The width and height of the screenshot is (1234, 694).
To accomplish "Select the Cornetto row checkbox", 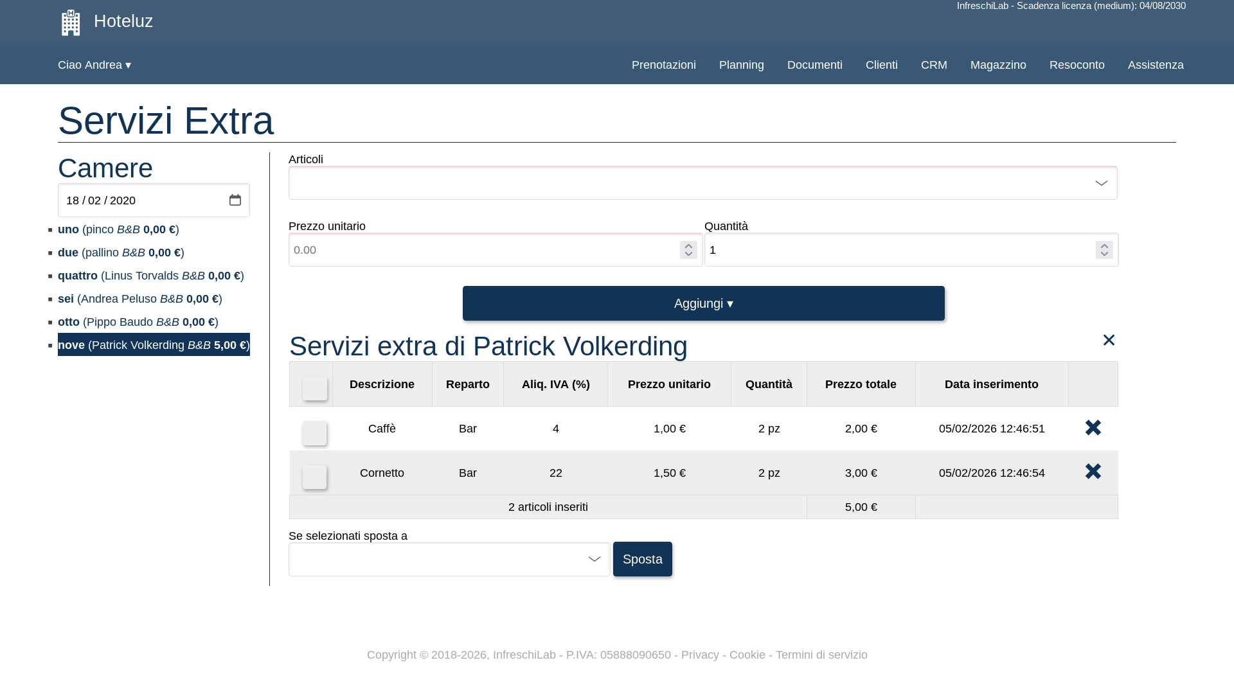I will [x=315, y=477].
